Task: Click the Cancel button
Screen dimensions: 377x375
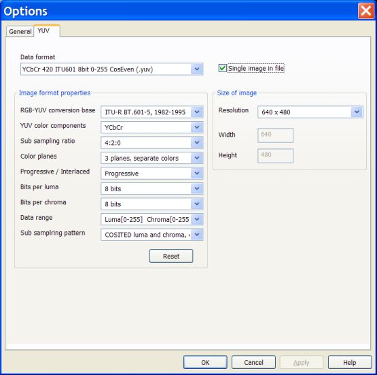Action: 253,362
